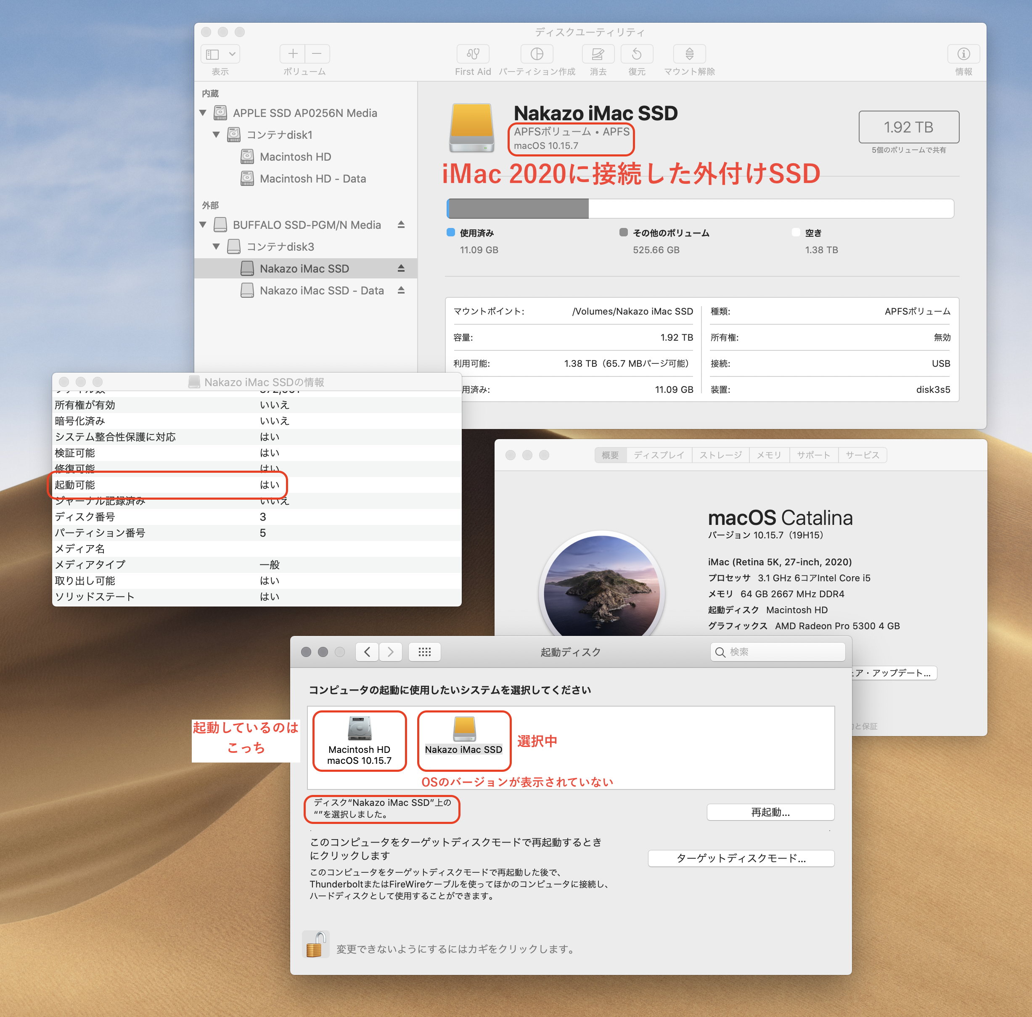The width and height of the screenshot is (1032, 1017).
Task: Click the Partition toolbar icon
Action: (537, 53)
